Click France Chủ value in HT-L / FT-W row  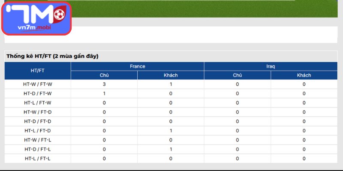point(104,103)
